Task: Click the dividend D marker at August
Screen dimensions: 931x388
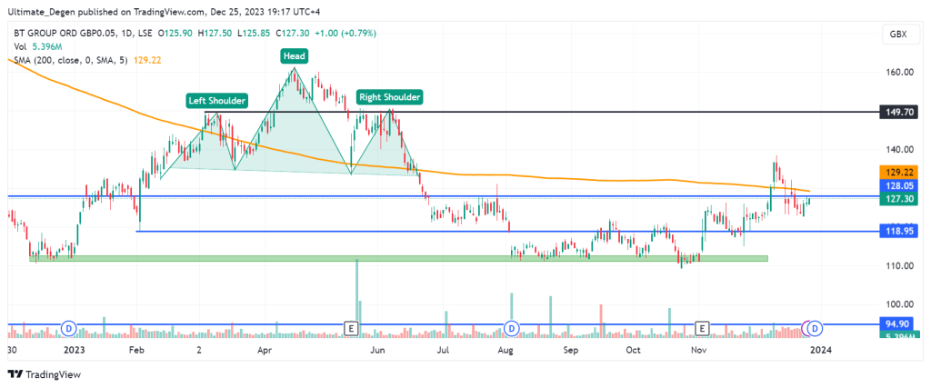Action: [x=511, y=327]
